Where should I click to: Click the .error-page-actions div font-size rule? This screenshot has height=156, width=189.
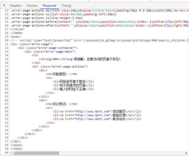coord(99,10)
